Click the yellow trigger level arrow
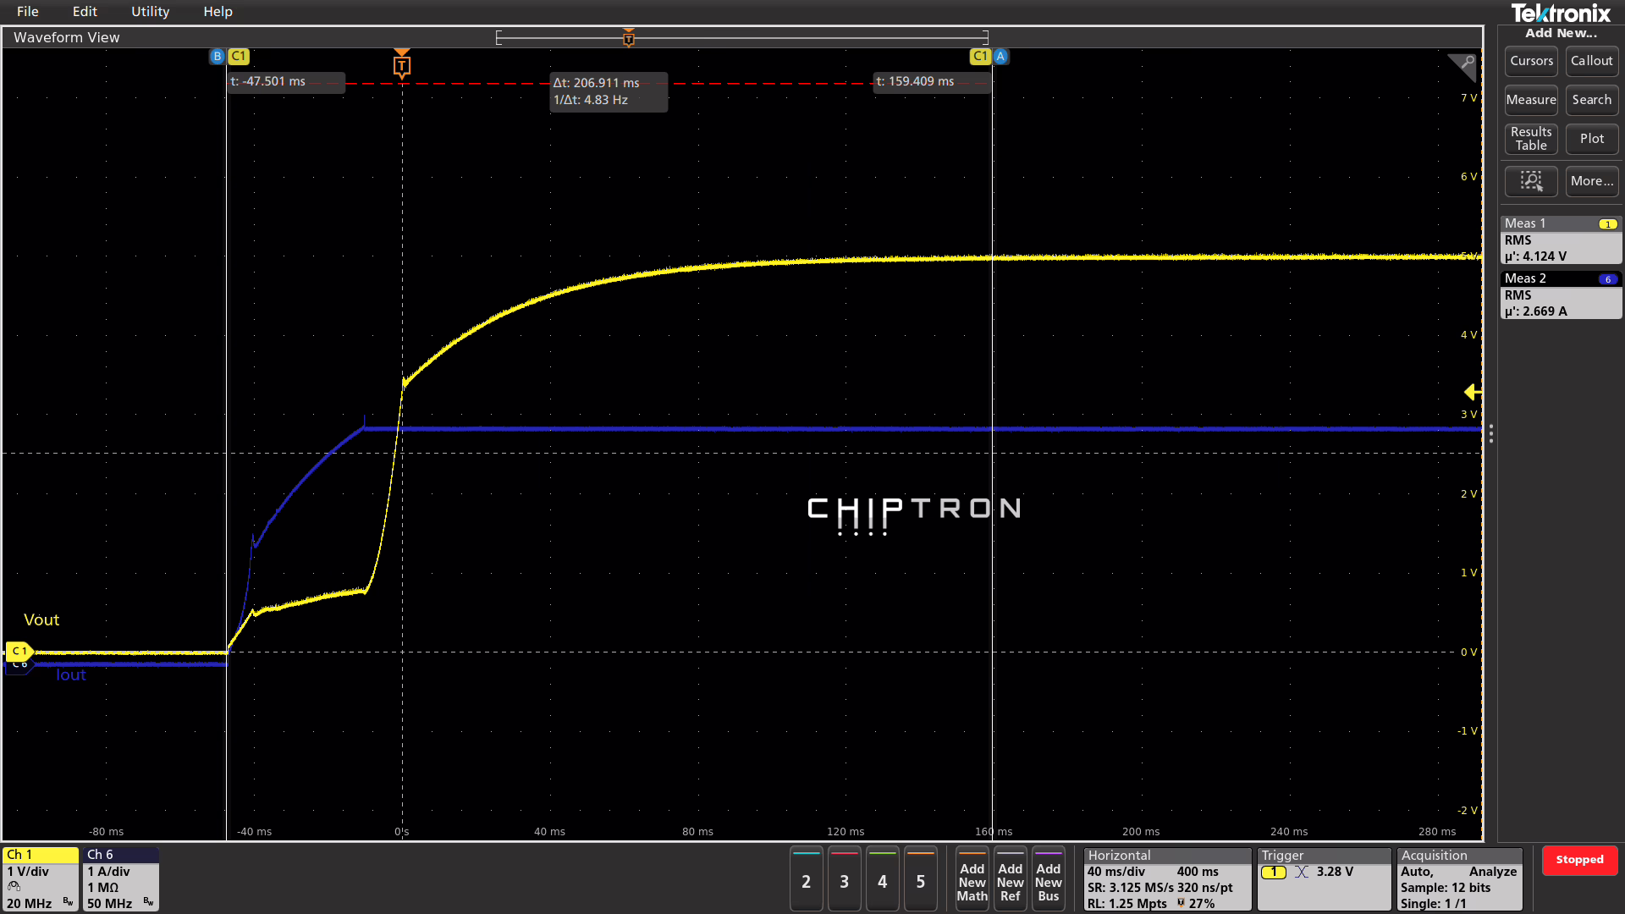The width and height of the screenshot is (1625, 914). (1472, 392)
